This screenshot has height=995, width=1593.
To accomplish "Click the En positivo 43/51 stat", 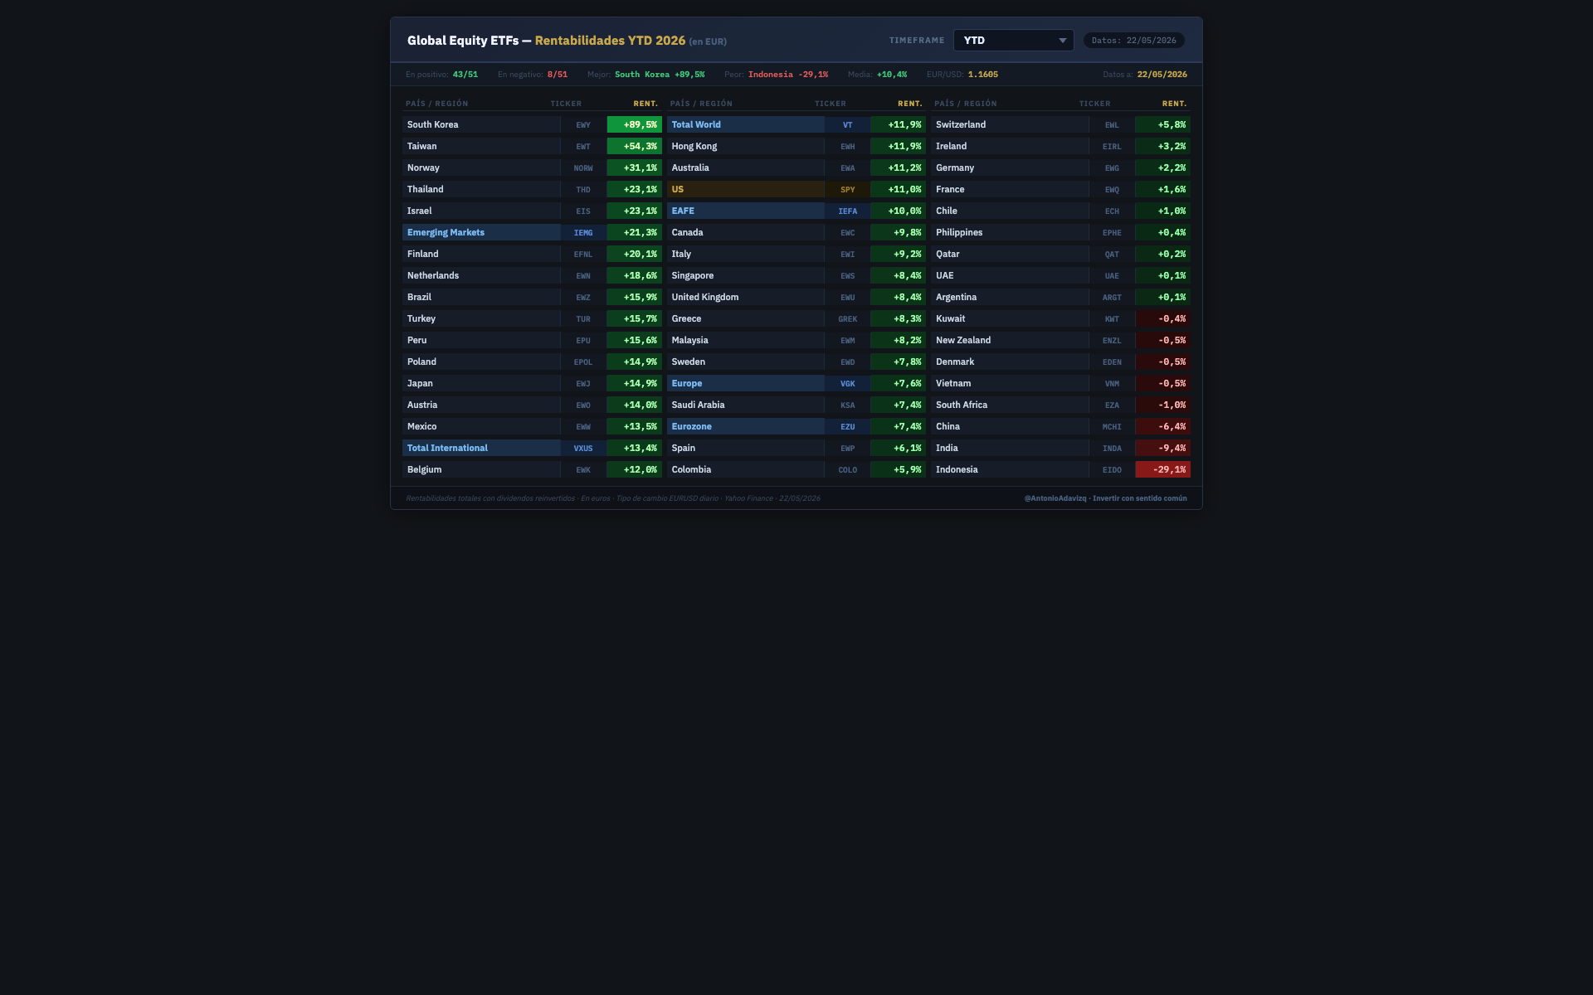I will pos(441,75).
